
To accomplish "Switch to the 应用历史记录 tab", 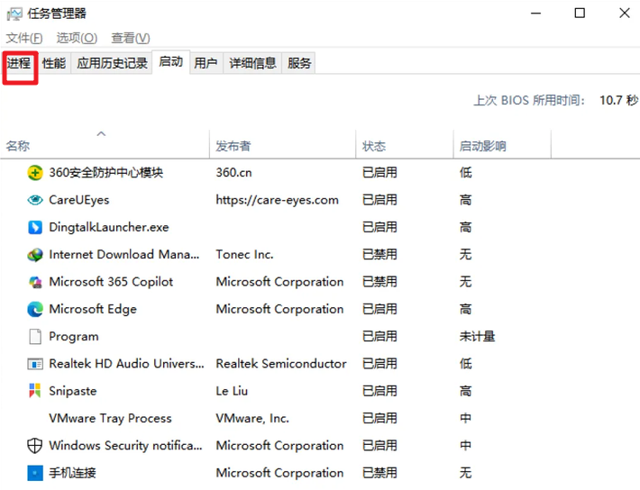I will [113, 63].
